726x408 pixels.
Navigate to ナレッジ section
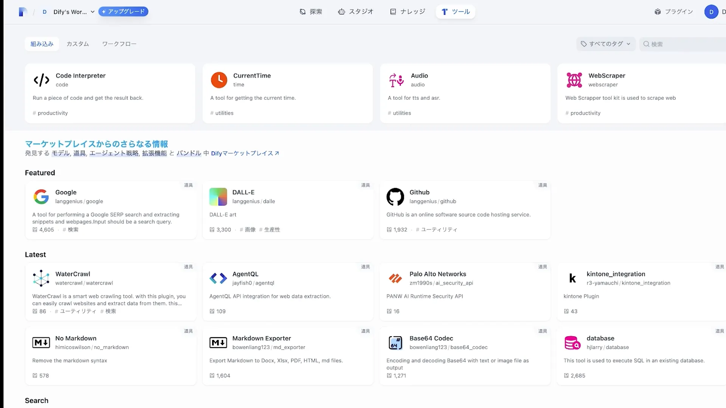point(408,12)
